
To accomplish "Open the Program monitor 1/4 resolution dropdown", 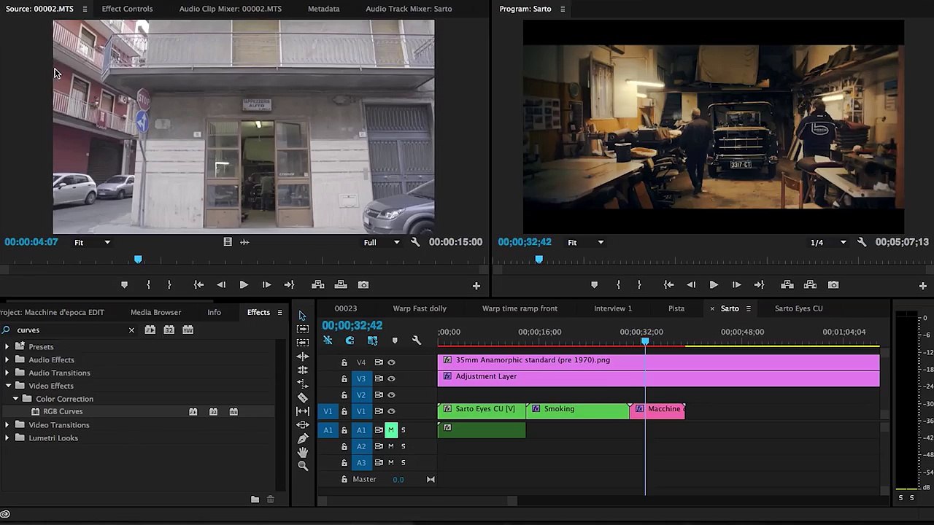I will (x=827, y=242).
